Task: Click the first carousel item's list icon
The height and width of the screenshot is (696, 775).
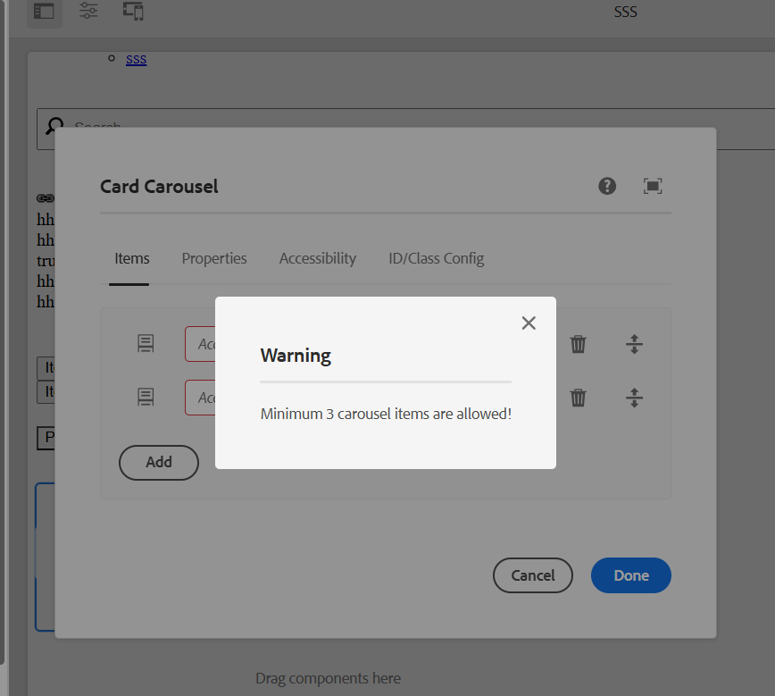Action: point(146,344)
